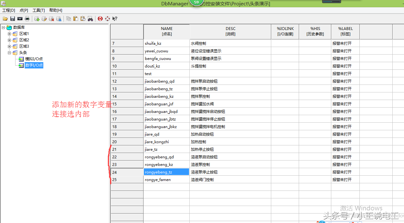
Task: Select the row 25 header
Action: tap(127, 179)
